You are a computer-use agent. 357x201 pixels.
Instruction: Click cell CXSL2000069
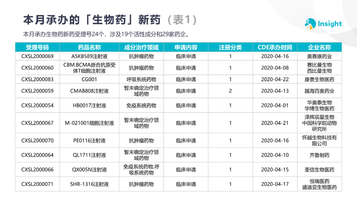tap(37, 56)
